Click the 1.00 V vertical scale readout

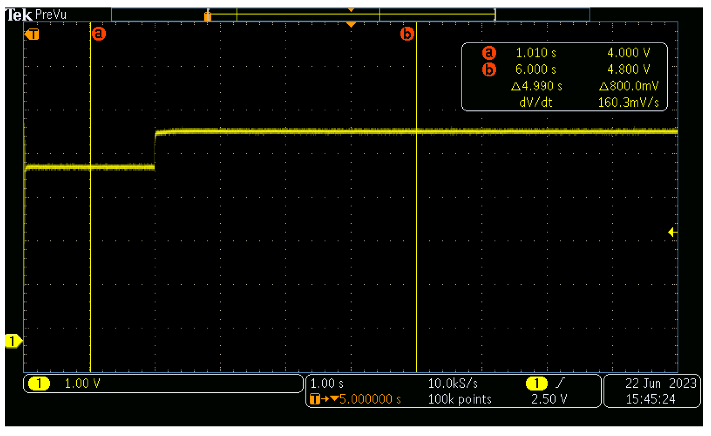pos(82,383)
